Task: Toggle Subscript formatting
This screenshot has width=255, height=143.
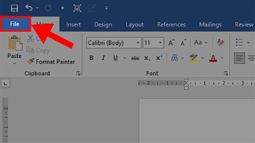Action: (x=147, y=58)
